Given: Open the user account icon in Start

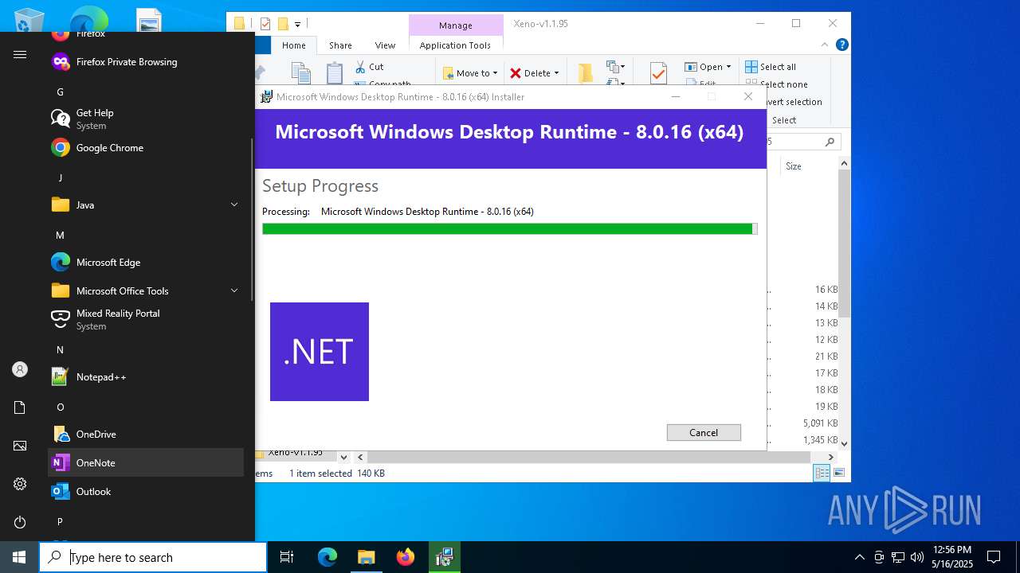Looking at the screenshot, I should pyautogui.click(x=20, y=369).
